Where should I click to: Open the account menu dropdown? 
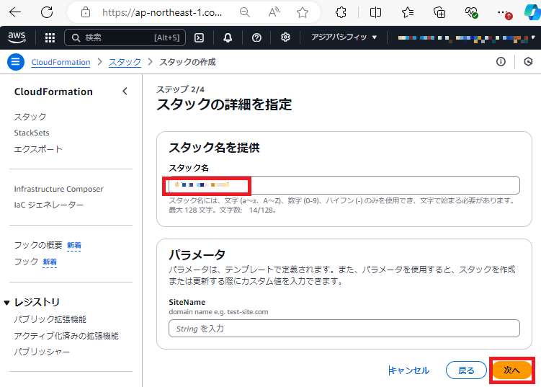click(x=467, y=37)
